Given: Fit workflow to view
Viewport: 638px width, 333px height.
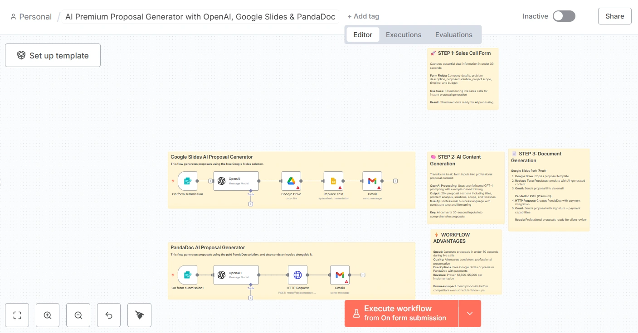Looking at the screenshot, I should coord(17,315).
